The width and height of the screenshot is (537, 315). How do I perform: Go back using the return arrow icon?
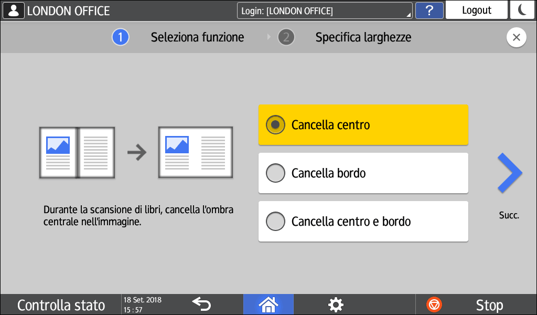[x=201, y=303]
